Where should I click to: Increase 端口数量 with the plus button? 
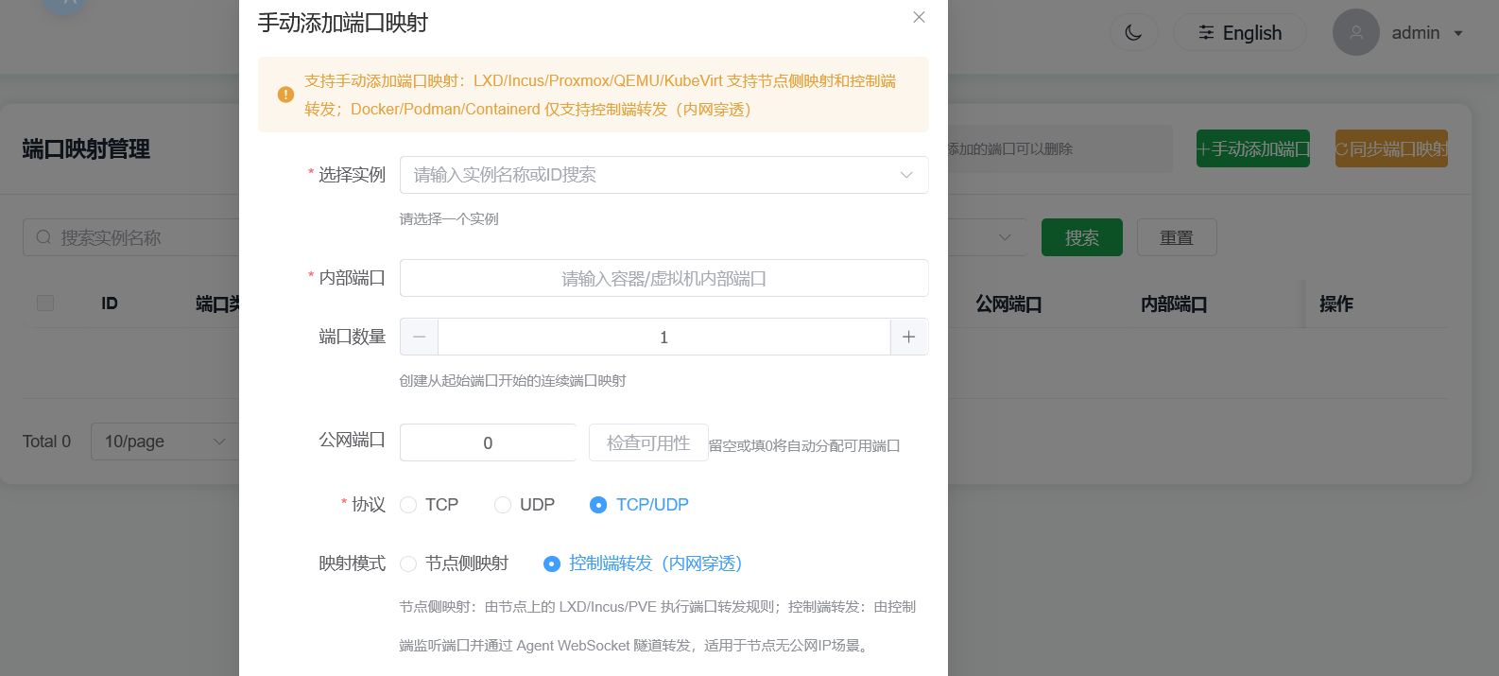909,337
